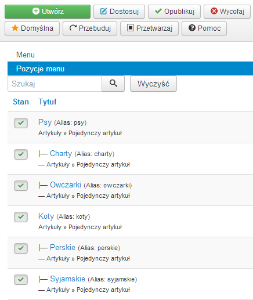Click the Przetwarzaj batch button
Viewport: 253px width, 300px height.
point(149,28)
